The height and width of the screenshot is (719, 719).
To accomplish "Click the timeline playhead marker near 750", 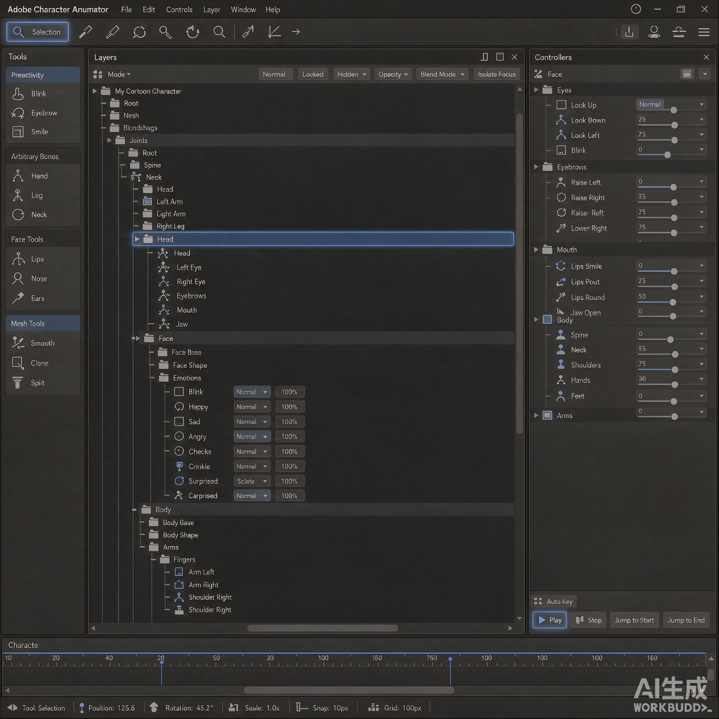I will [x=450, y=659].
